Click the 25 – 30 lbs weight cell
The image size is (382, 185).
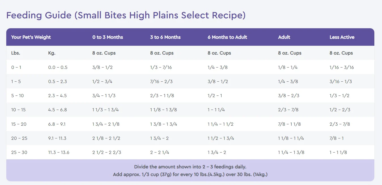pos(19,153)
